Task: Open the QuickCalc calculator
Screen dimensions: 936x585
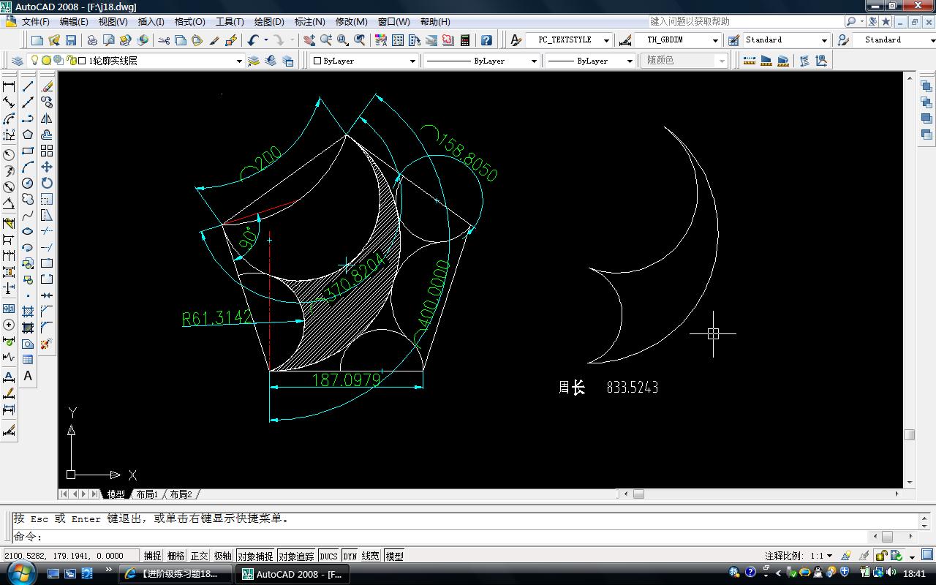Action: click(x=464, y=40)
